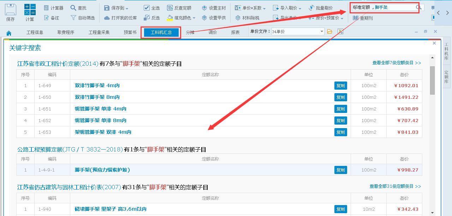
Task: Open 查看全部31条定额条目 link
Action: coord(395,186)
